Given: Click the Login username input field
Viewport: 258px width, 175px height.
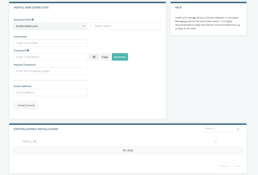Looking at the screenshot, I should pos(50,43).
